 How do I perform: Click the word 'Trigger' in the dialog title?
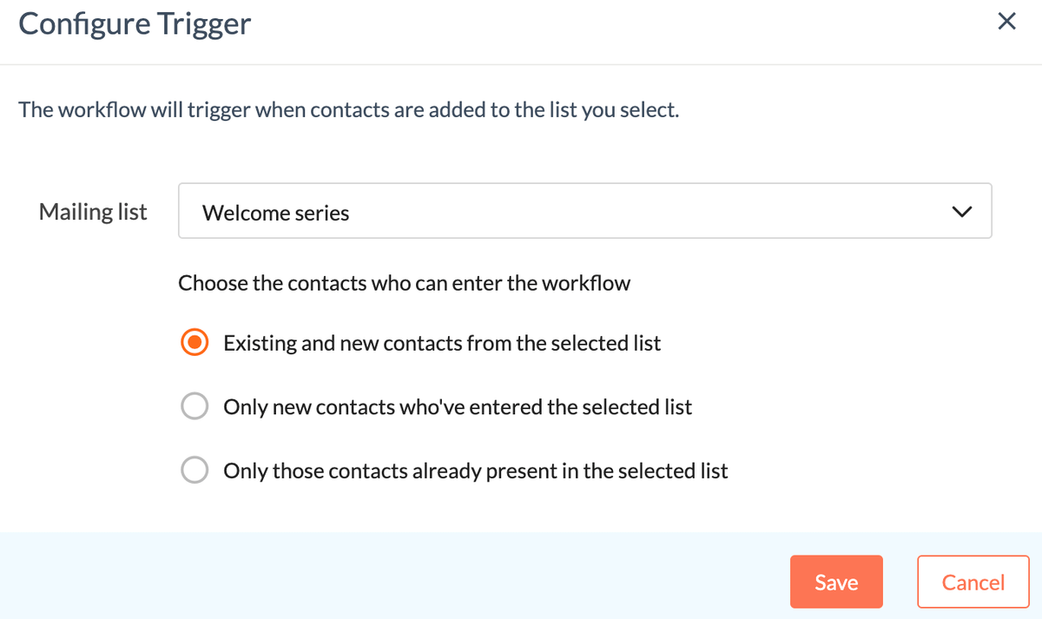pyautogui.click(x=204, y=23)
